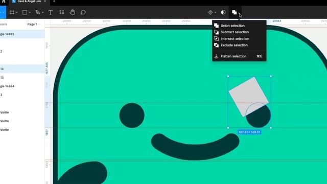This screenshot has height=184, width=327.
Task: Choose Union selection
Action: point(239,26)
